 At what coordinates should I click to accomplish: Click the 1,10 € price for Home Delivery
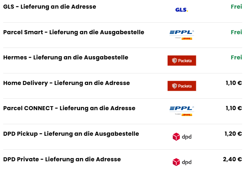(x=234, y=83)
